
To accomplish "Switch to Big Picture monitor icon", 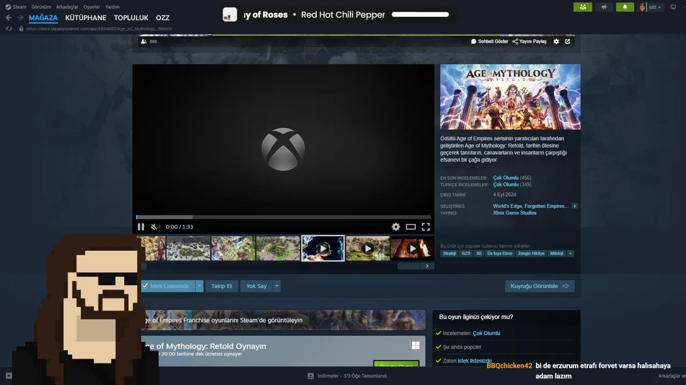I will tap(672, 7).
